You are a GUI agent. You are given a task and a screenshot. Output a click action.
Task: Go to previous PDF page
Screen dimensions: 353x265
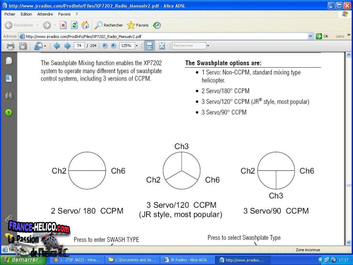57,46
